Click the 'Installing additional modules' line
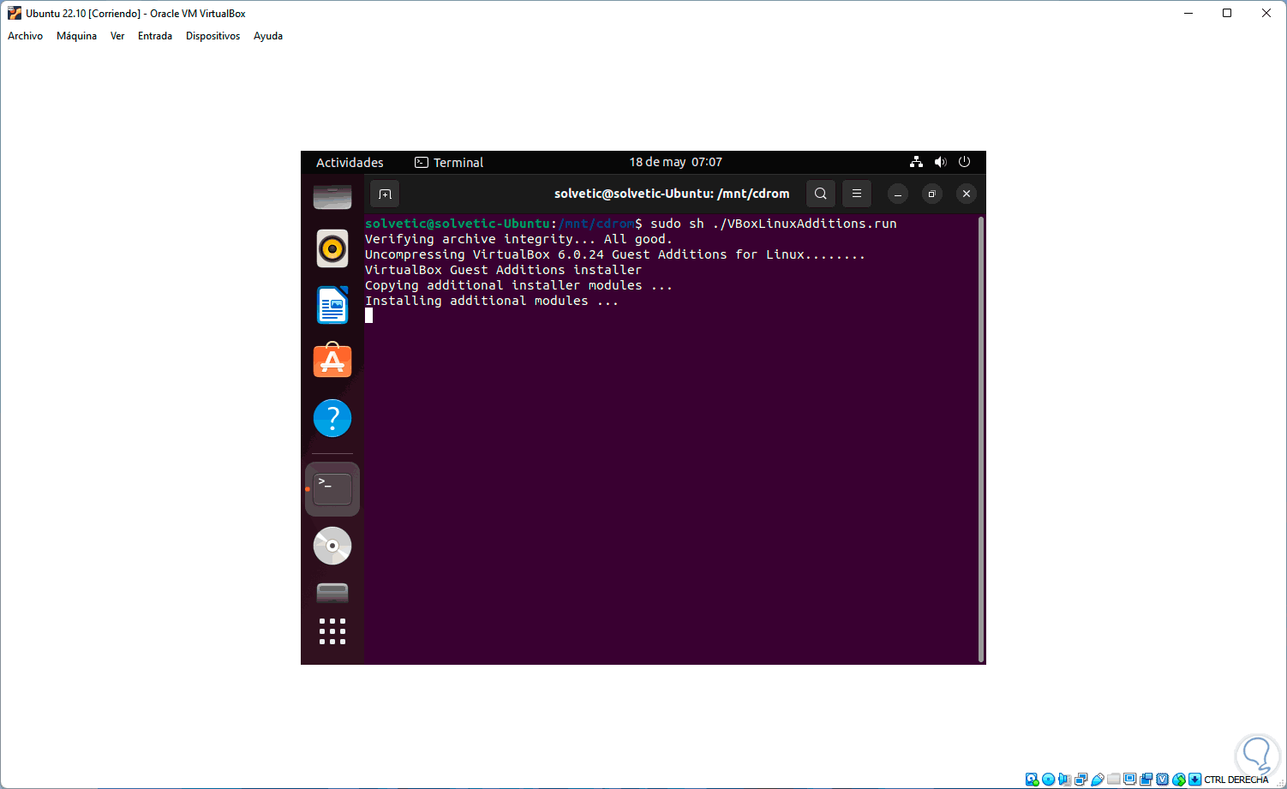This screenshot has width=1287, height=789. (492, 301)
